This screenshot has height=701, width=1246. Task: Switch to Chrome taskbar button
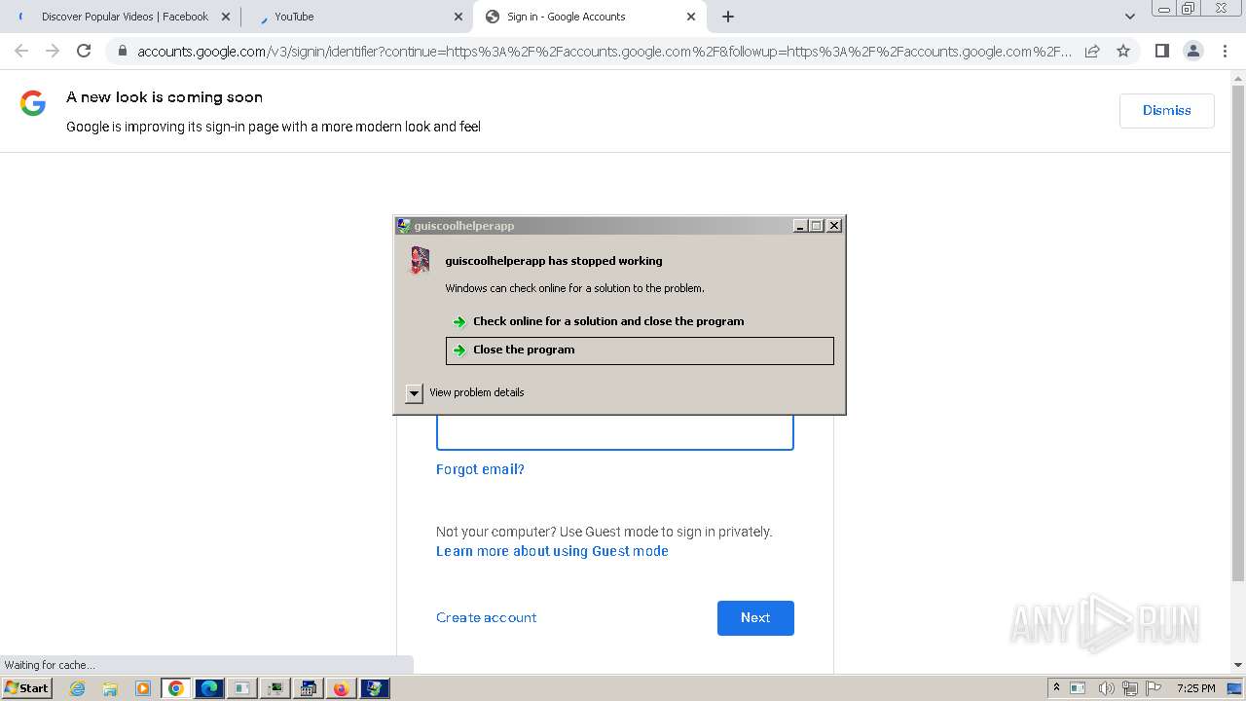(x=175, y=688)
